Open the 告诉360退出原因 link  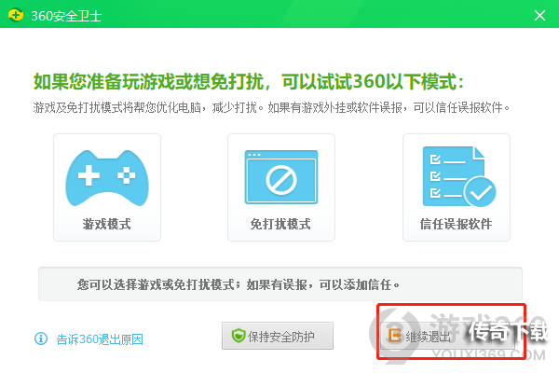pos(100,338)
